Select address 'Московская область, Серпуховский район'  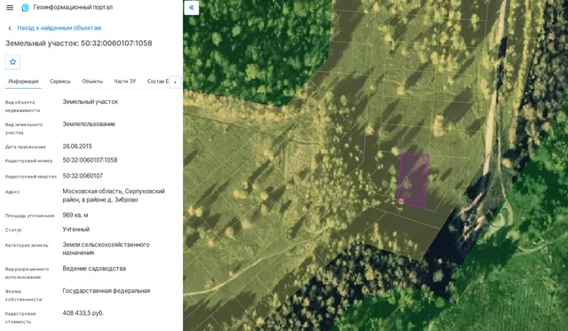(114, 195)
